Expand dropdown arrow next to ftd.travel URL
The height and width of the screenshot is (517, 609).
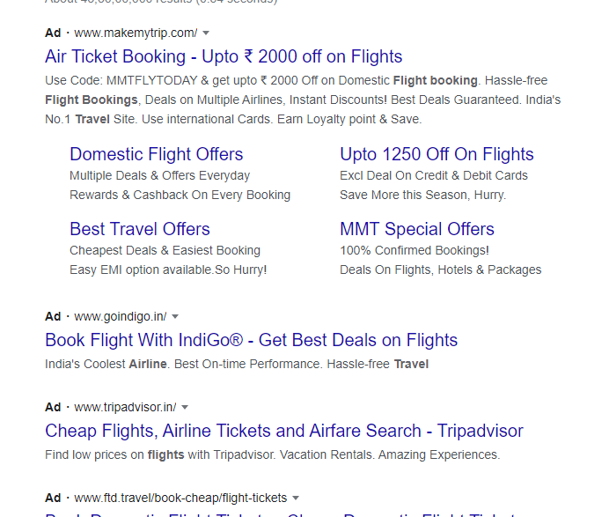pyautogui.click(x=296, y=498)
